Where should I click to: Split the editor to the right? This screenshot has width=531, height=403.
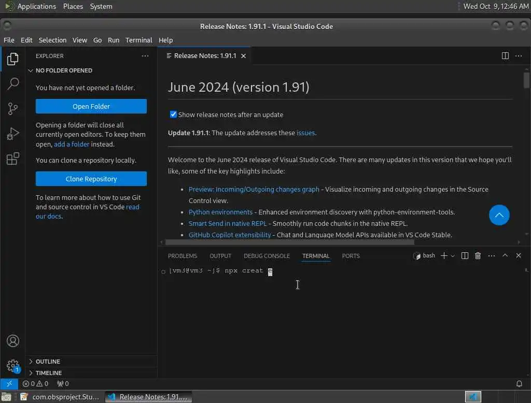pyautogui.click(x=505, y=56)
